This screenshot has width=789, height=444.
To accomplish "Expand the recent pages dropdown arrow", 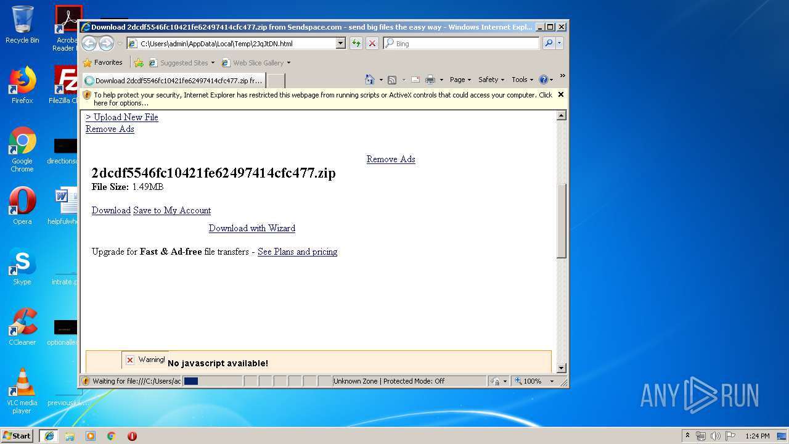I will click(120, 43).
